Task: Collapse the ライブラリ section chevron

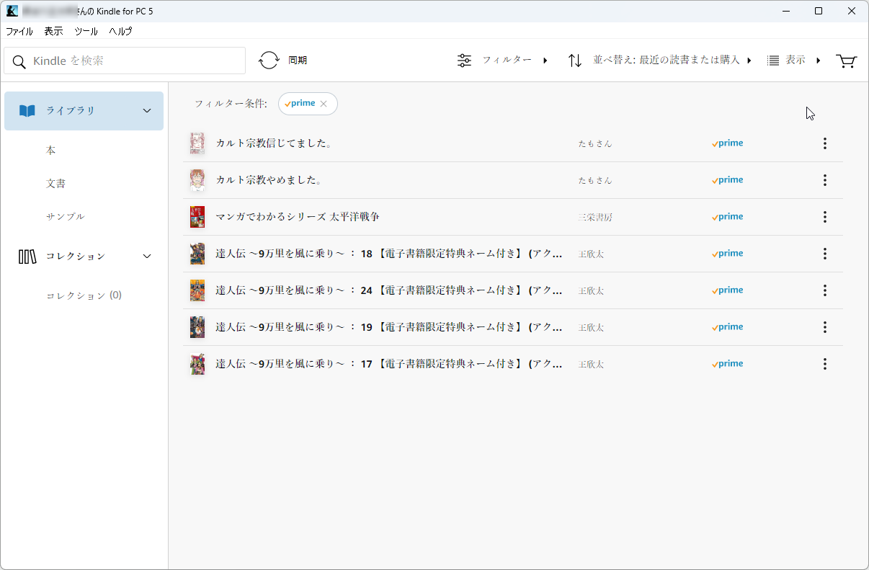Action: click(146, 110)
